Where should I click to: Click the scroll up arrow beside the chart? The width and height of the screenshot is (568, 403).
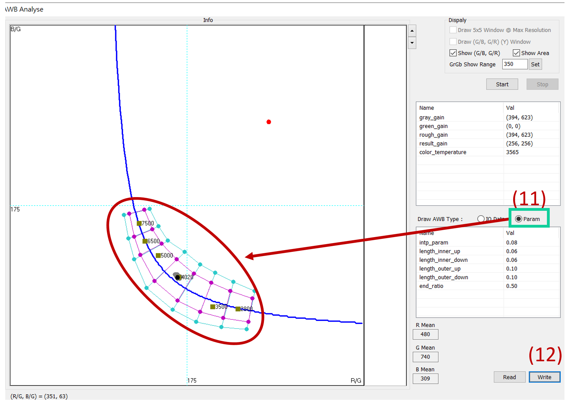coord(412,31)
